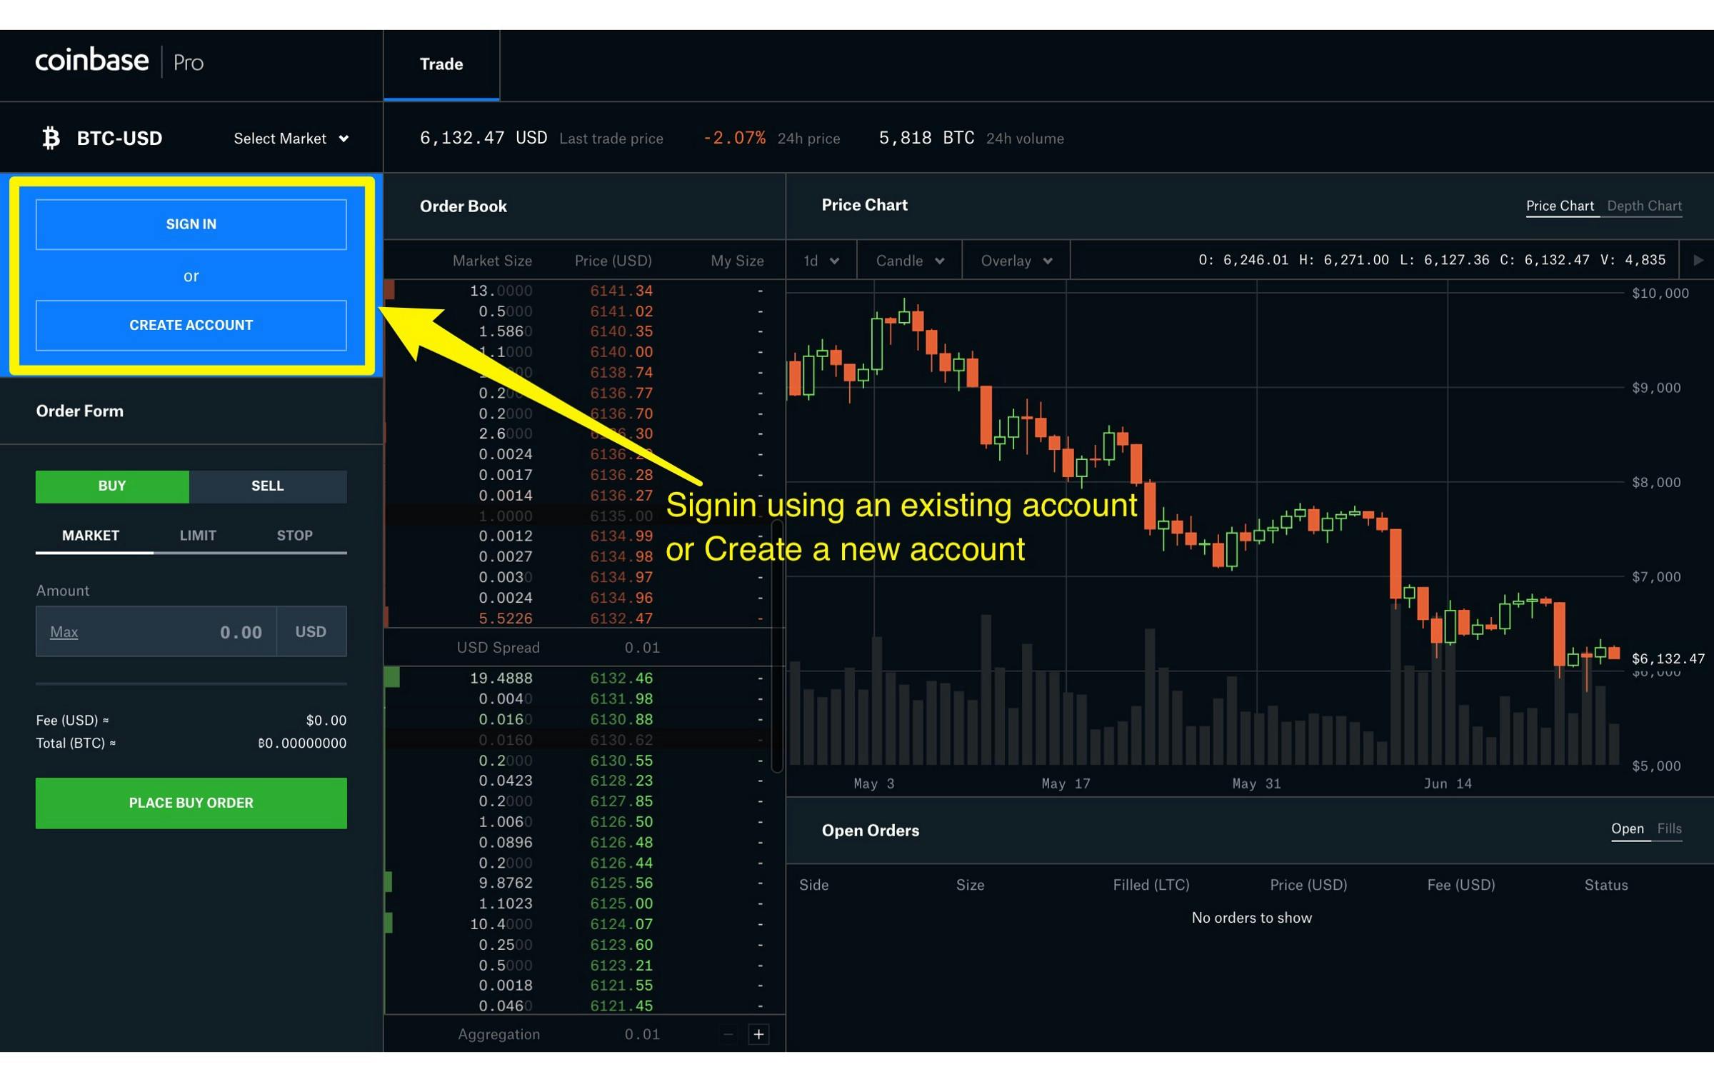Select the 1d timeframe icon
Screen dimensions: 1714x1082
click(x=818, y=261)
